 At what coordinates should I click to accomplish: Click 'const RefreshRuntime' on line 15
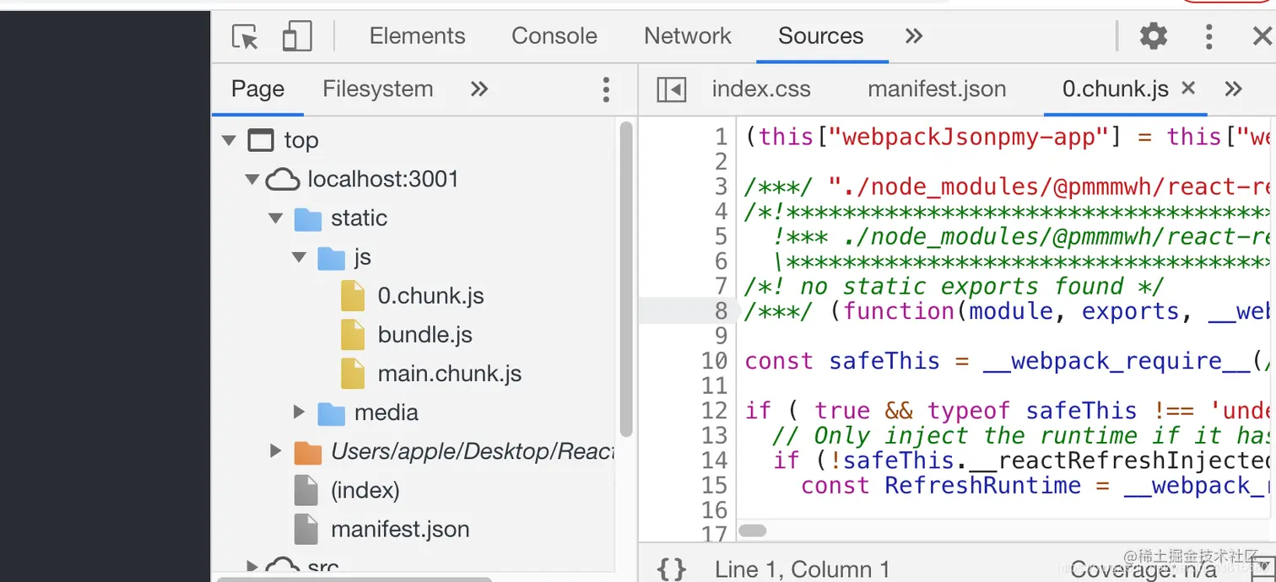941,486
